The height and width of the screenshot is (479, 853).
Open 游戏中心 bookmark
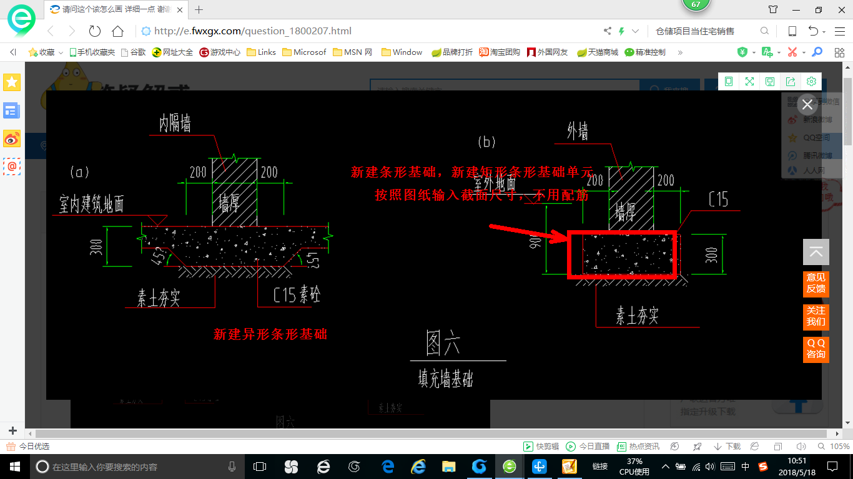(x=220, y=52)
